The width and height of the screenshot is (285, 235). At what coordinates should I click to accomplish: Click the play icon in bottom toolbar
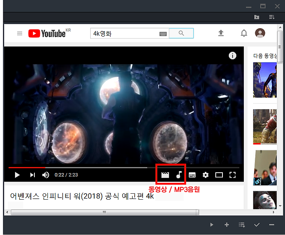(x=211, y=225)
